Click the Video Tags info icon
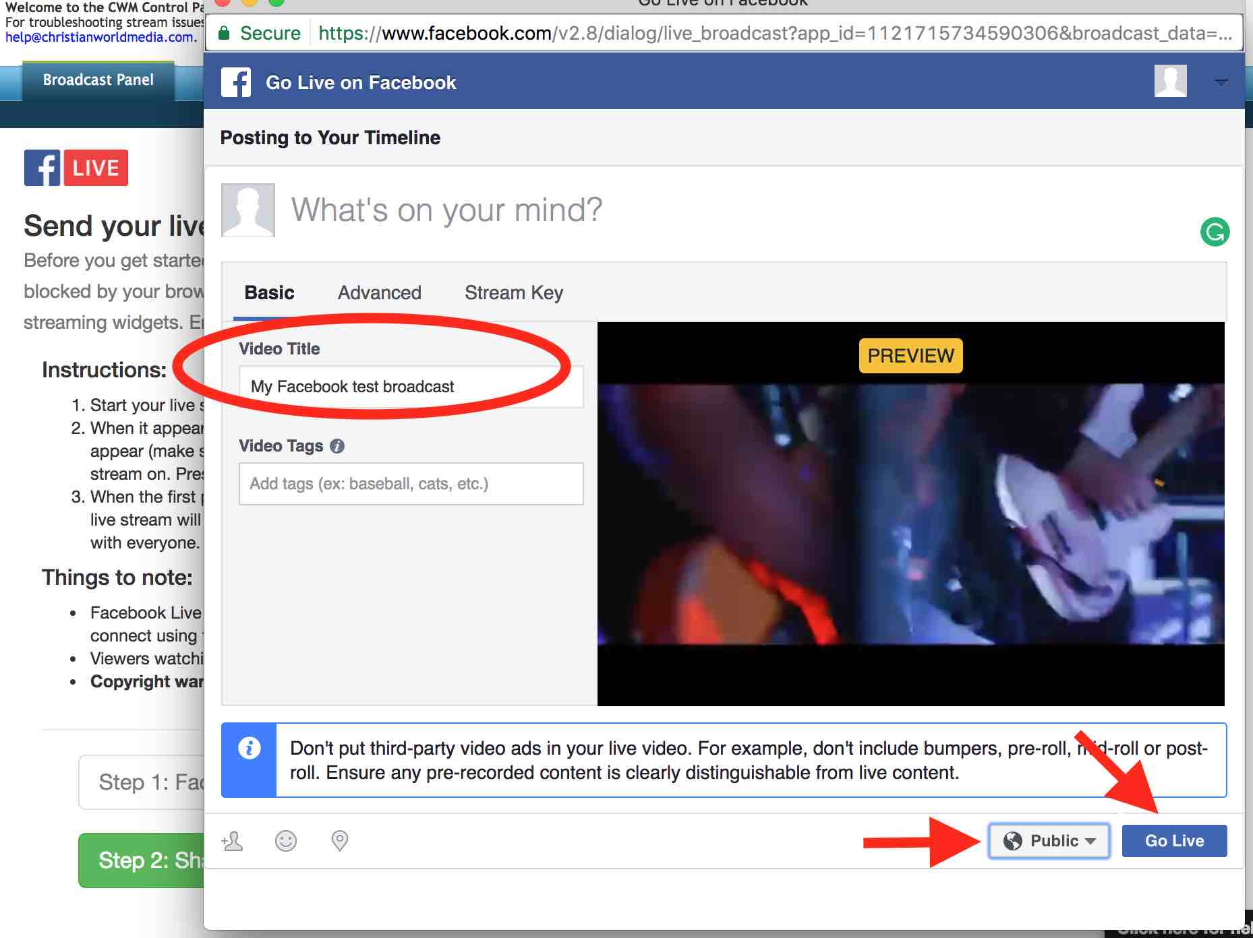 tap(337, 446)
